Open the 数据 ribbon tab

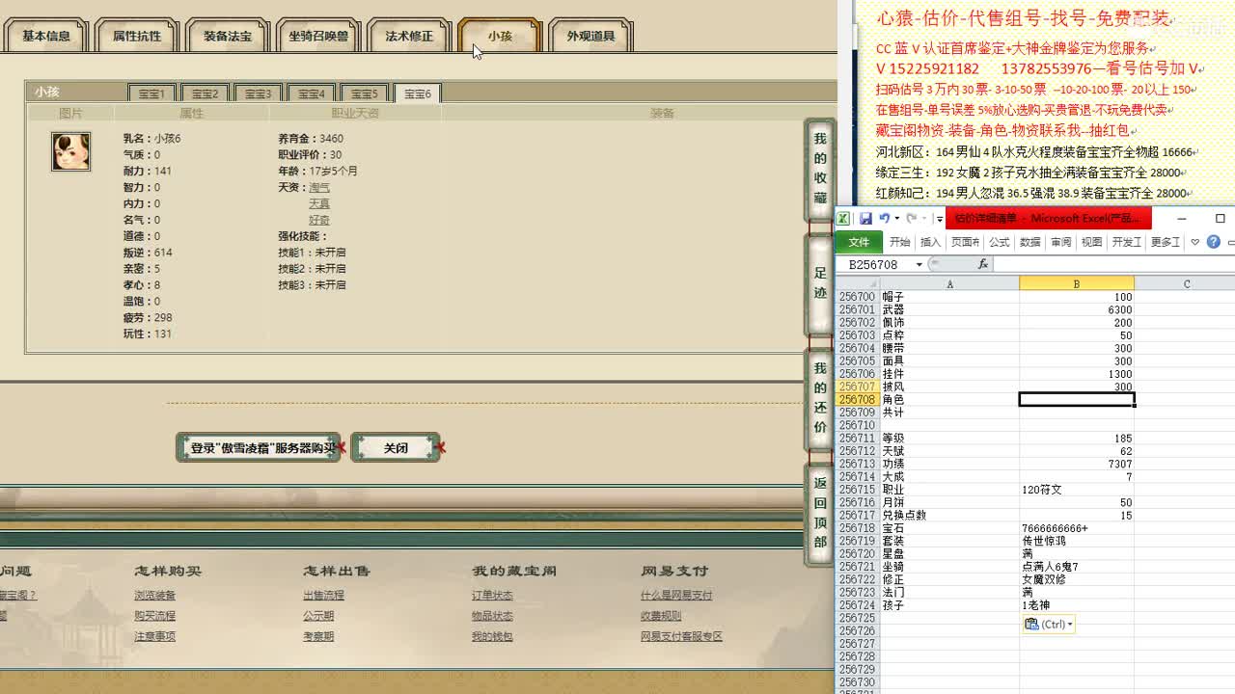tap(1029, 242)
